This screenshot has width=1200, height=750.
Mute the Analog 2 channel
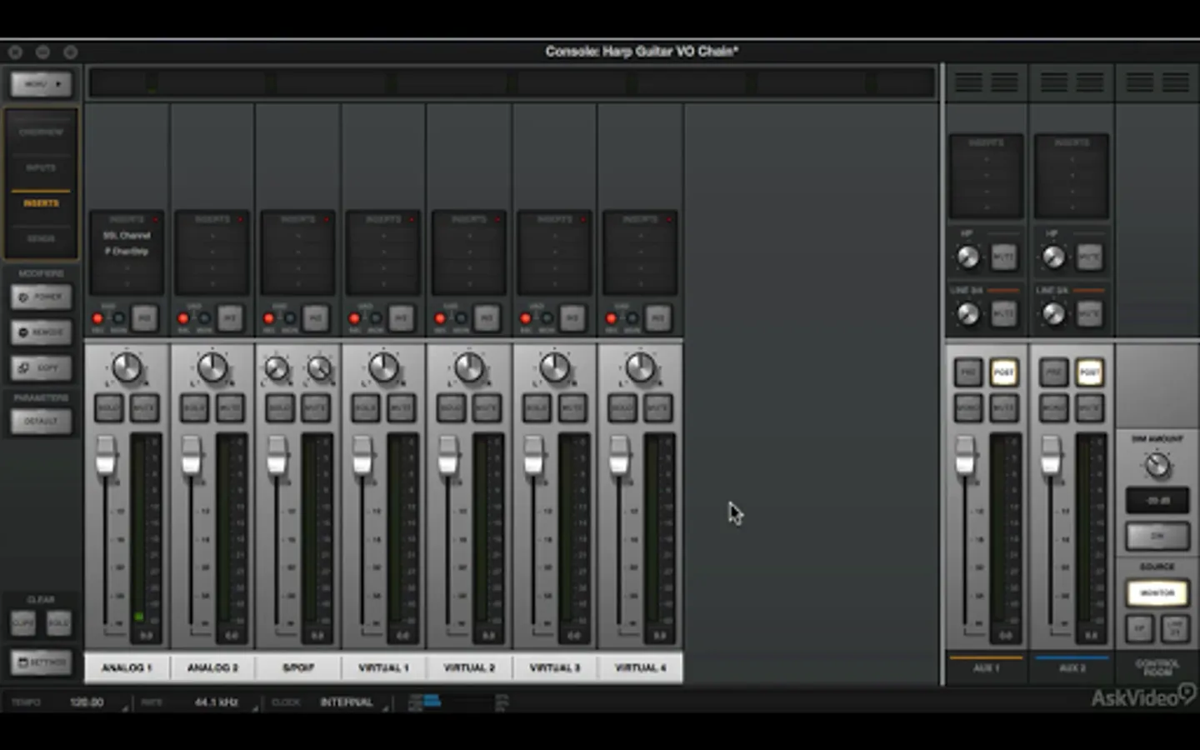coord(231,408)
